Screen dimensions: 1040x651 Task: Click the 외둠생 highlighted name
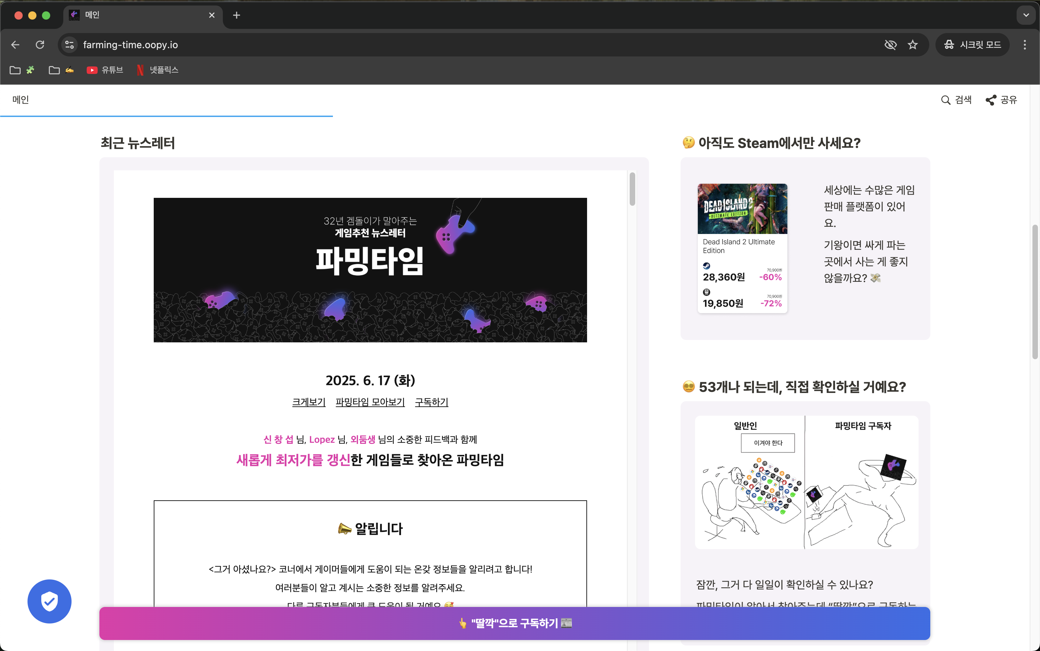[x=363, y=439]
